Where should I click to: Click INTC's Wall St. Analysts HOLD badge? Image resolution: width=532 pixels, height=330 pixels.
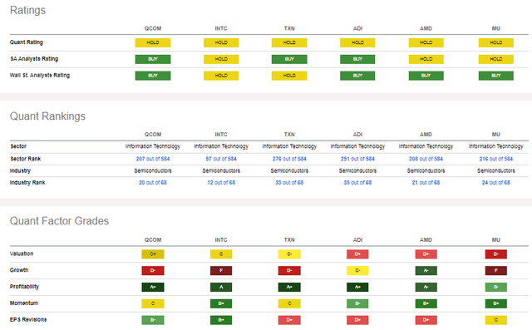(x=221, y=76)
